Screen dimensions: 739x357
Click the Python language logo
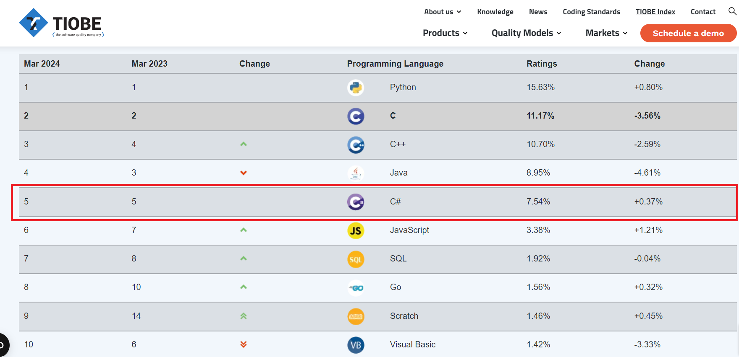tap(356, 88)
